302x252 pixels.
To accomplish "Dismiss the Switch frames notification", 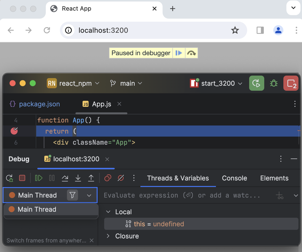I will [91, 240].
